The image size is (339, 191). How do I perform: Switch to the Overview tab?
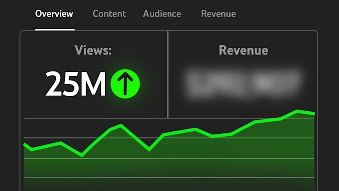[x=54, y=14]
